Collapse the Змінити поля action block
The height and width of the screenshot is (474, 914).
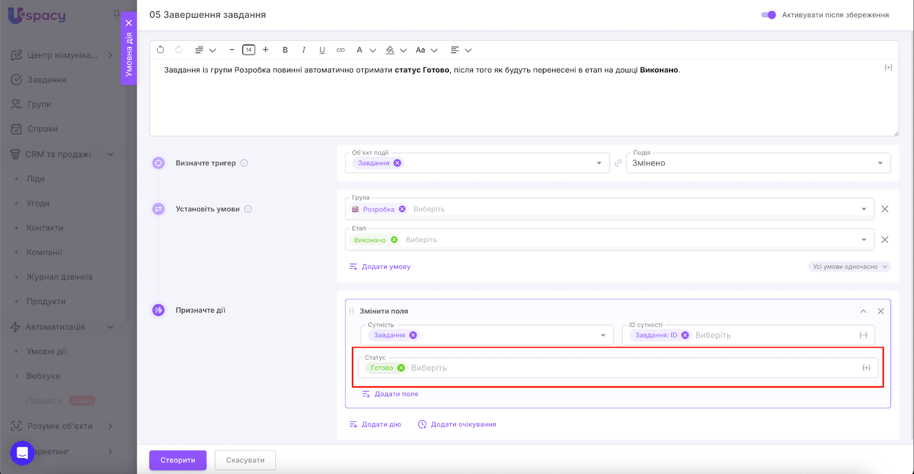click(x=863, y=311)
